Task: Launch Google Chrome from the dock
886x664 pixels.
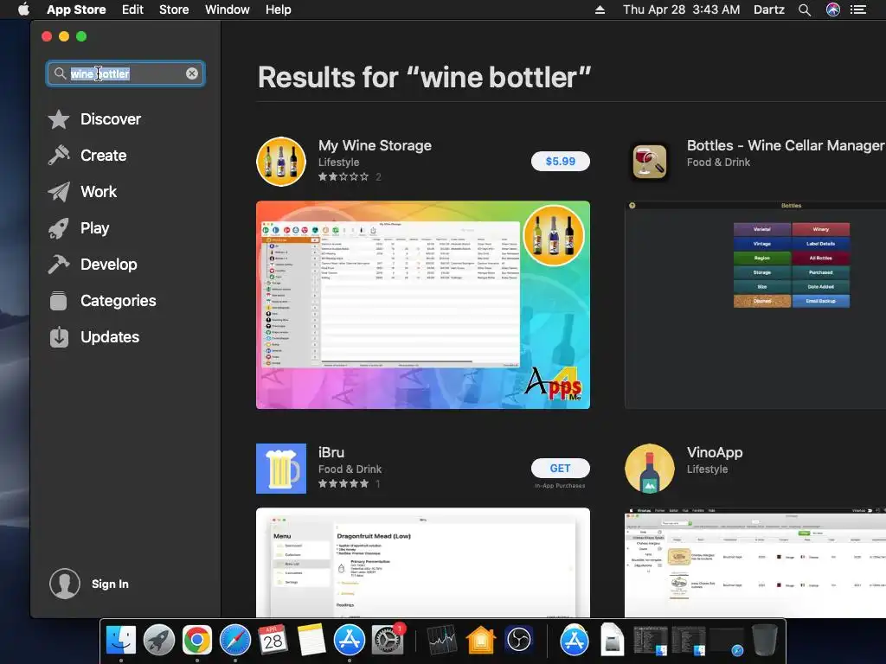Action: (196, 641)
